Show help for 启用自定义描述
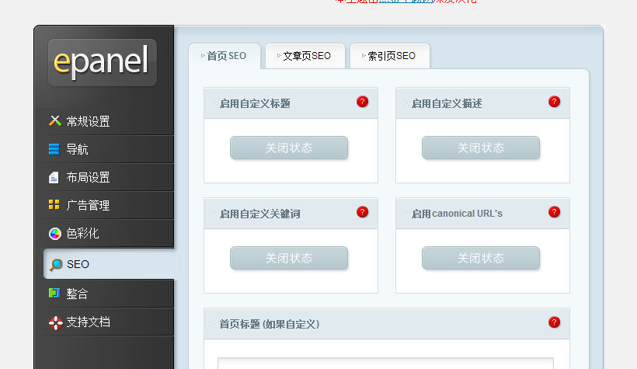The height and width of the screenshot is (369, 637). [554, 102]
